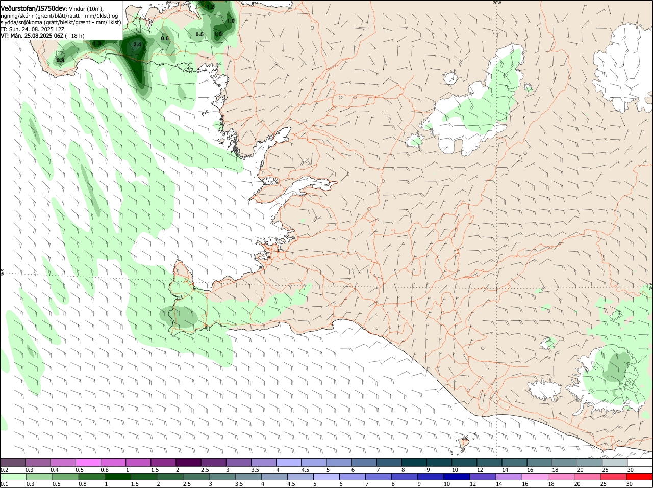
Task: Click the '30' value in the upper legend row
Action: click(x=630, y=469)
